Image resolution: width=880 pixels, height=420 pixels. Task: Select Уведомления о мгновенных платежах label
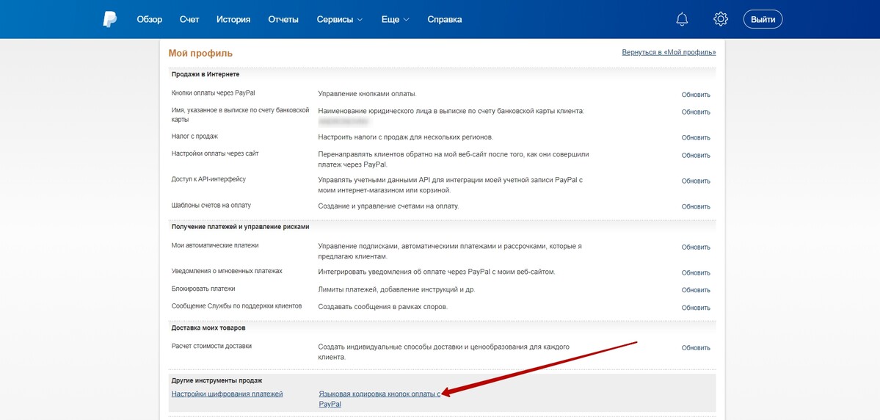pos(227,271)
